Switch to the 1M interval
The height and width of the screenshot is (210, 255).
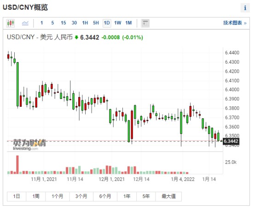(x=128, y=23)
